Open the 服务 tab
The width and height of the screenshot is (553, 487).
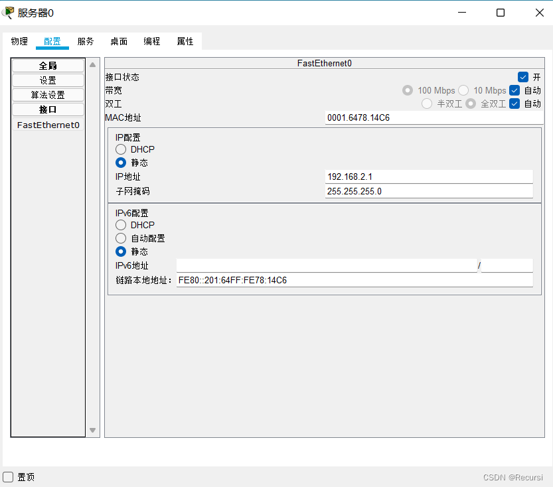coord(86,41)
